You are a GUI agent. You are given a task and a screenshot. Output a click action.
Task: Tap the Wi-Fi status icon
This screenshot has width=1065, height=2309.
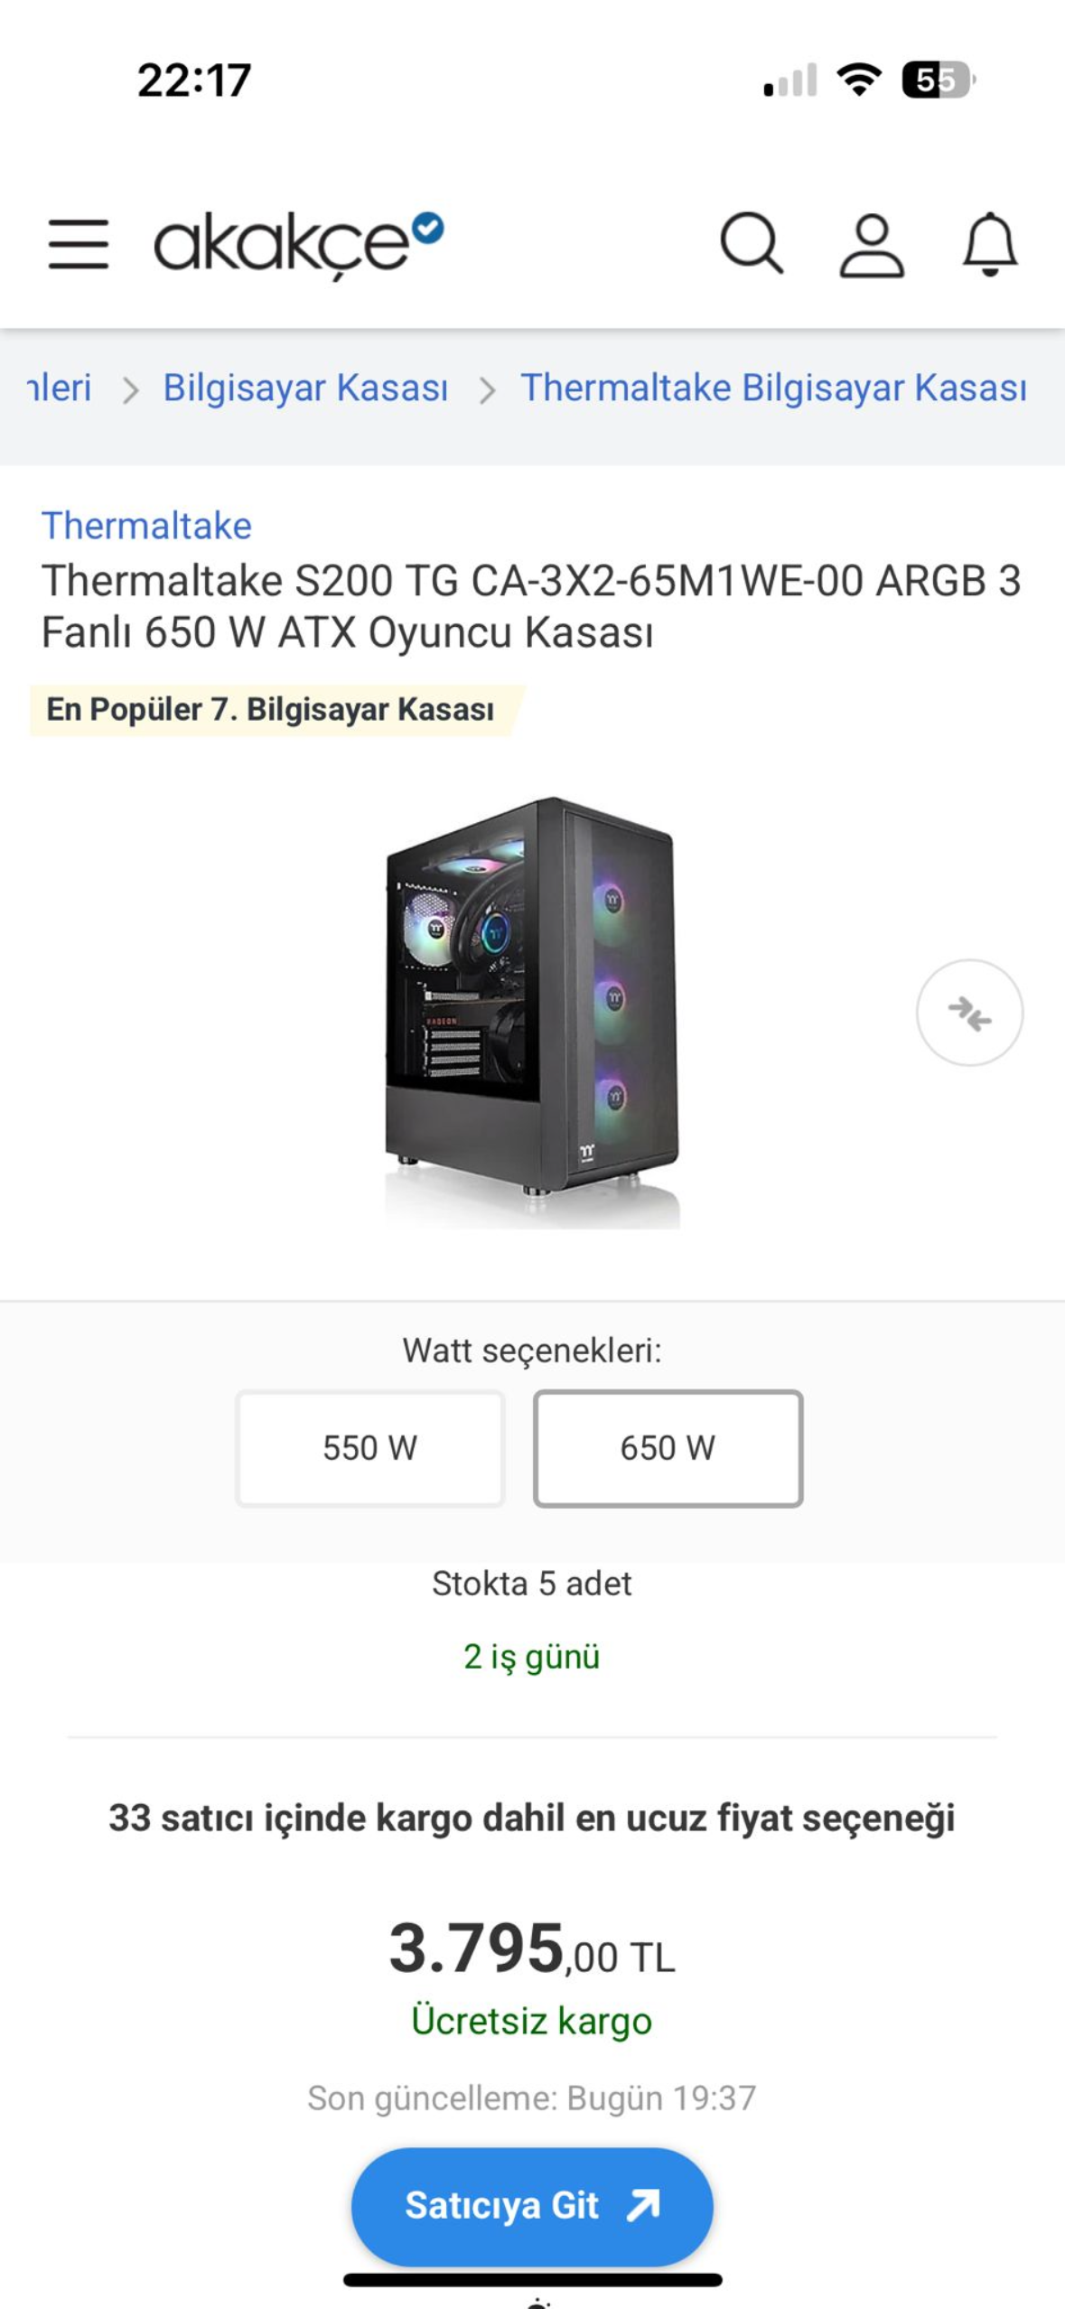[859, 79]
